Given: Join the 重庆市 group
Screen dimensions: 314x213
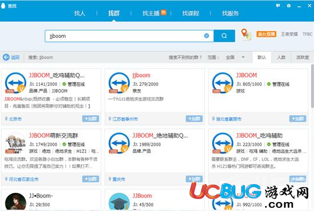Looking at the screenshot, I should point(194,178).
